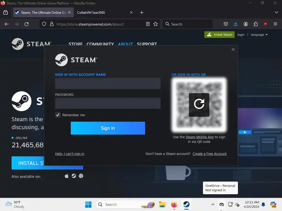
Task: Switch to CollabVM SearXNG tab
Action: [91, 13]
